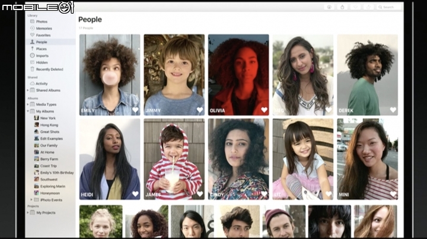
Task: Expand the Media Types group
Action: click(28, 104)
